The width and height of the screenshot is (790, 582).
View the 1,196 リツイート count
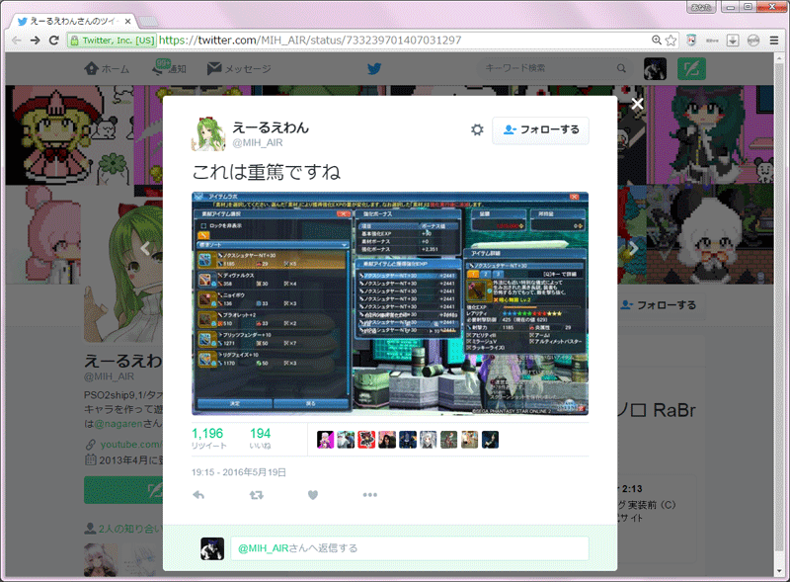coord(209,438)
